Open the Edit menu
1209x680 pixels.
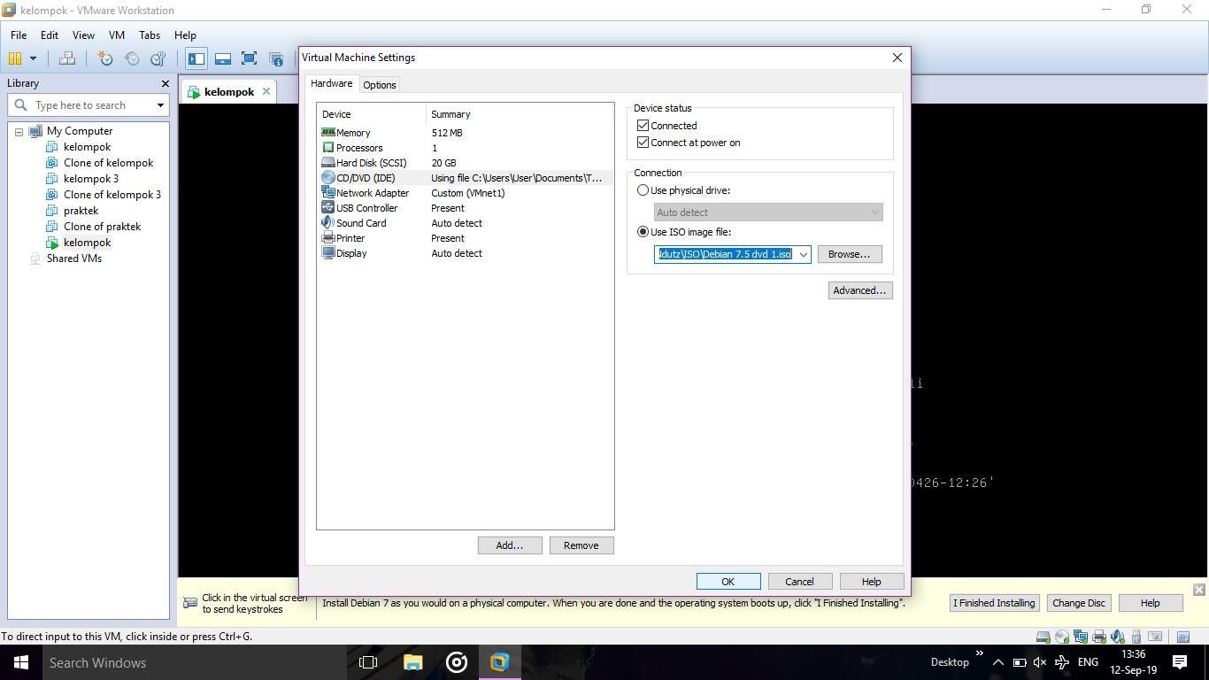49,35
